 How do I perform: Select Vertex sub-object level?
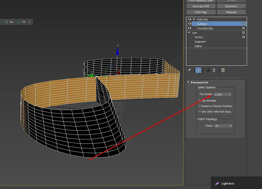pos(199,37)
